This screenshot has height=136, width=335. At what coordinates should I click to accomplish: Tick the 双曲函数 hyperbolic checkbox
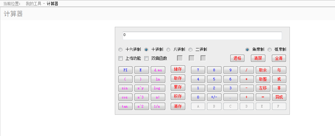(x=146, y=58)
